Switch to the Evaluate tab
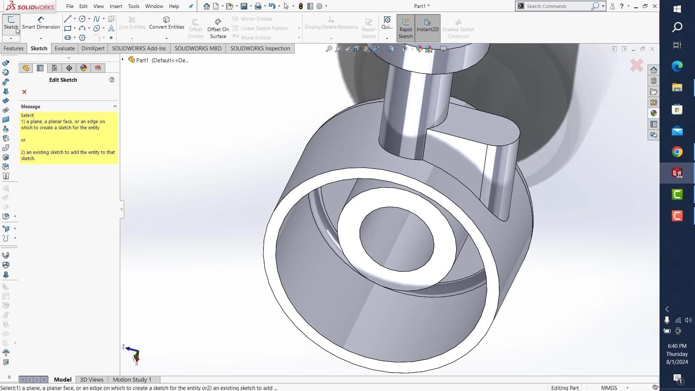 tap(64, 48)
